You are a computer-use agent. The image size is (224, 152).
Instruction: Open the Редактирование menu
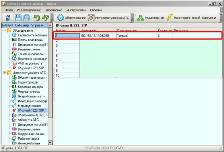click(29, 10)
